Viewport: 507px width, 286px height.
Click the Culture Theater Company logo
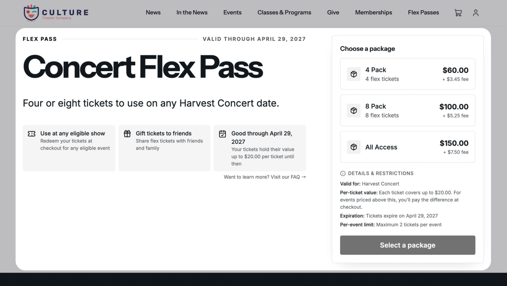(56, 13)
